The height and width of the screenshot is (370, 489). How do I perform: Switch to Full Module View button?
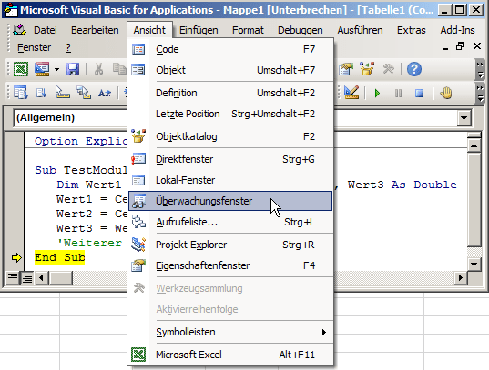[27, 277]
